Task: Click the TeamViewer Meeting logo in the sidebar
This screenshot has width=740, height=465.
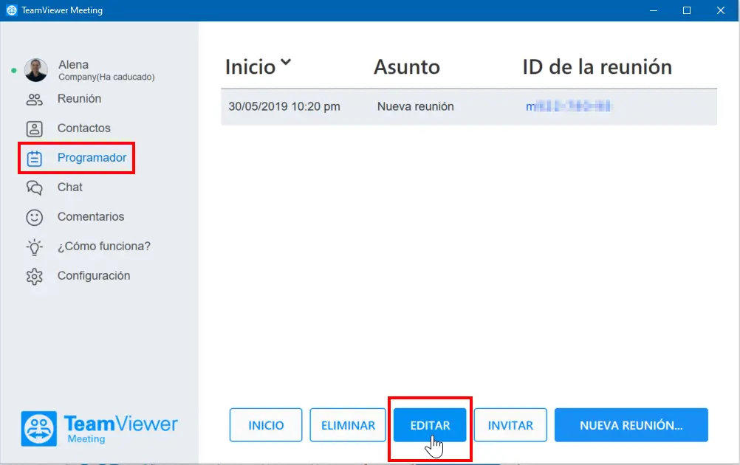Action: (x=100, y=429)
